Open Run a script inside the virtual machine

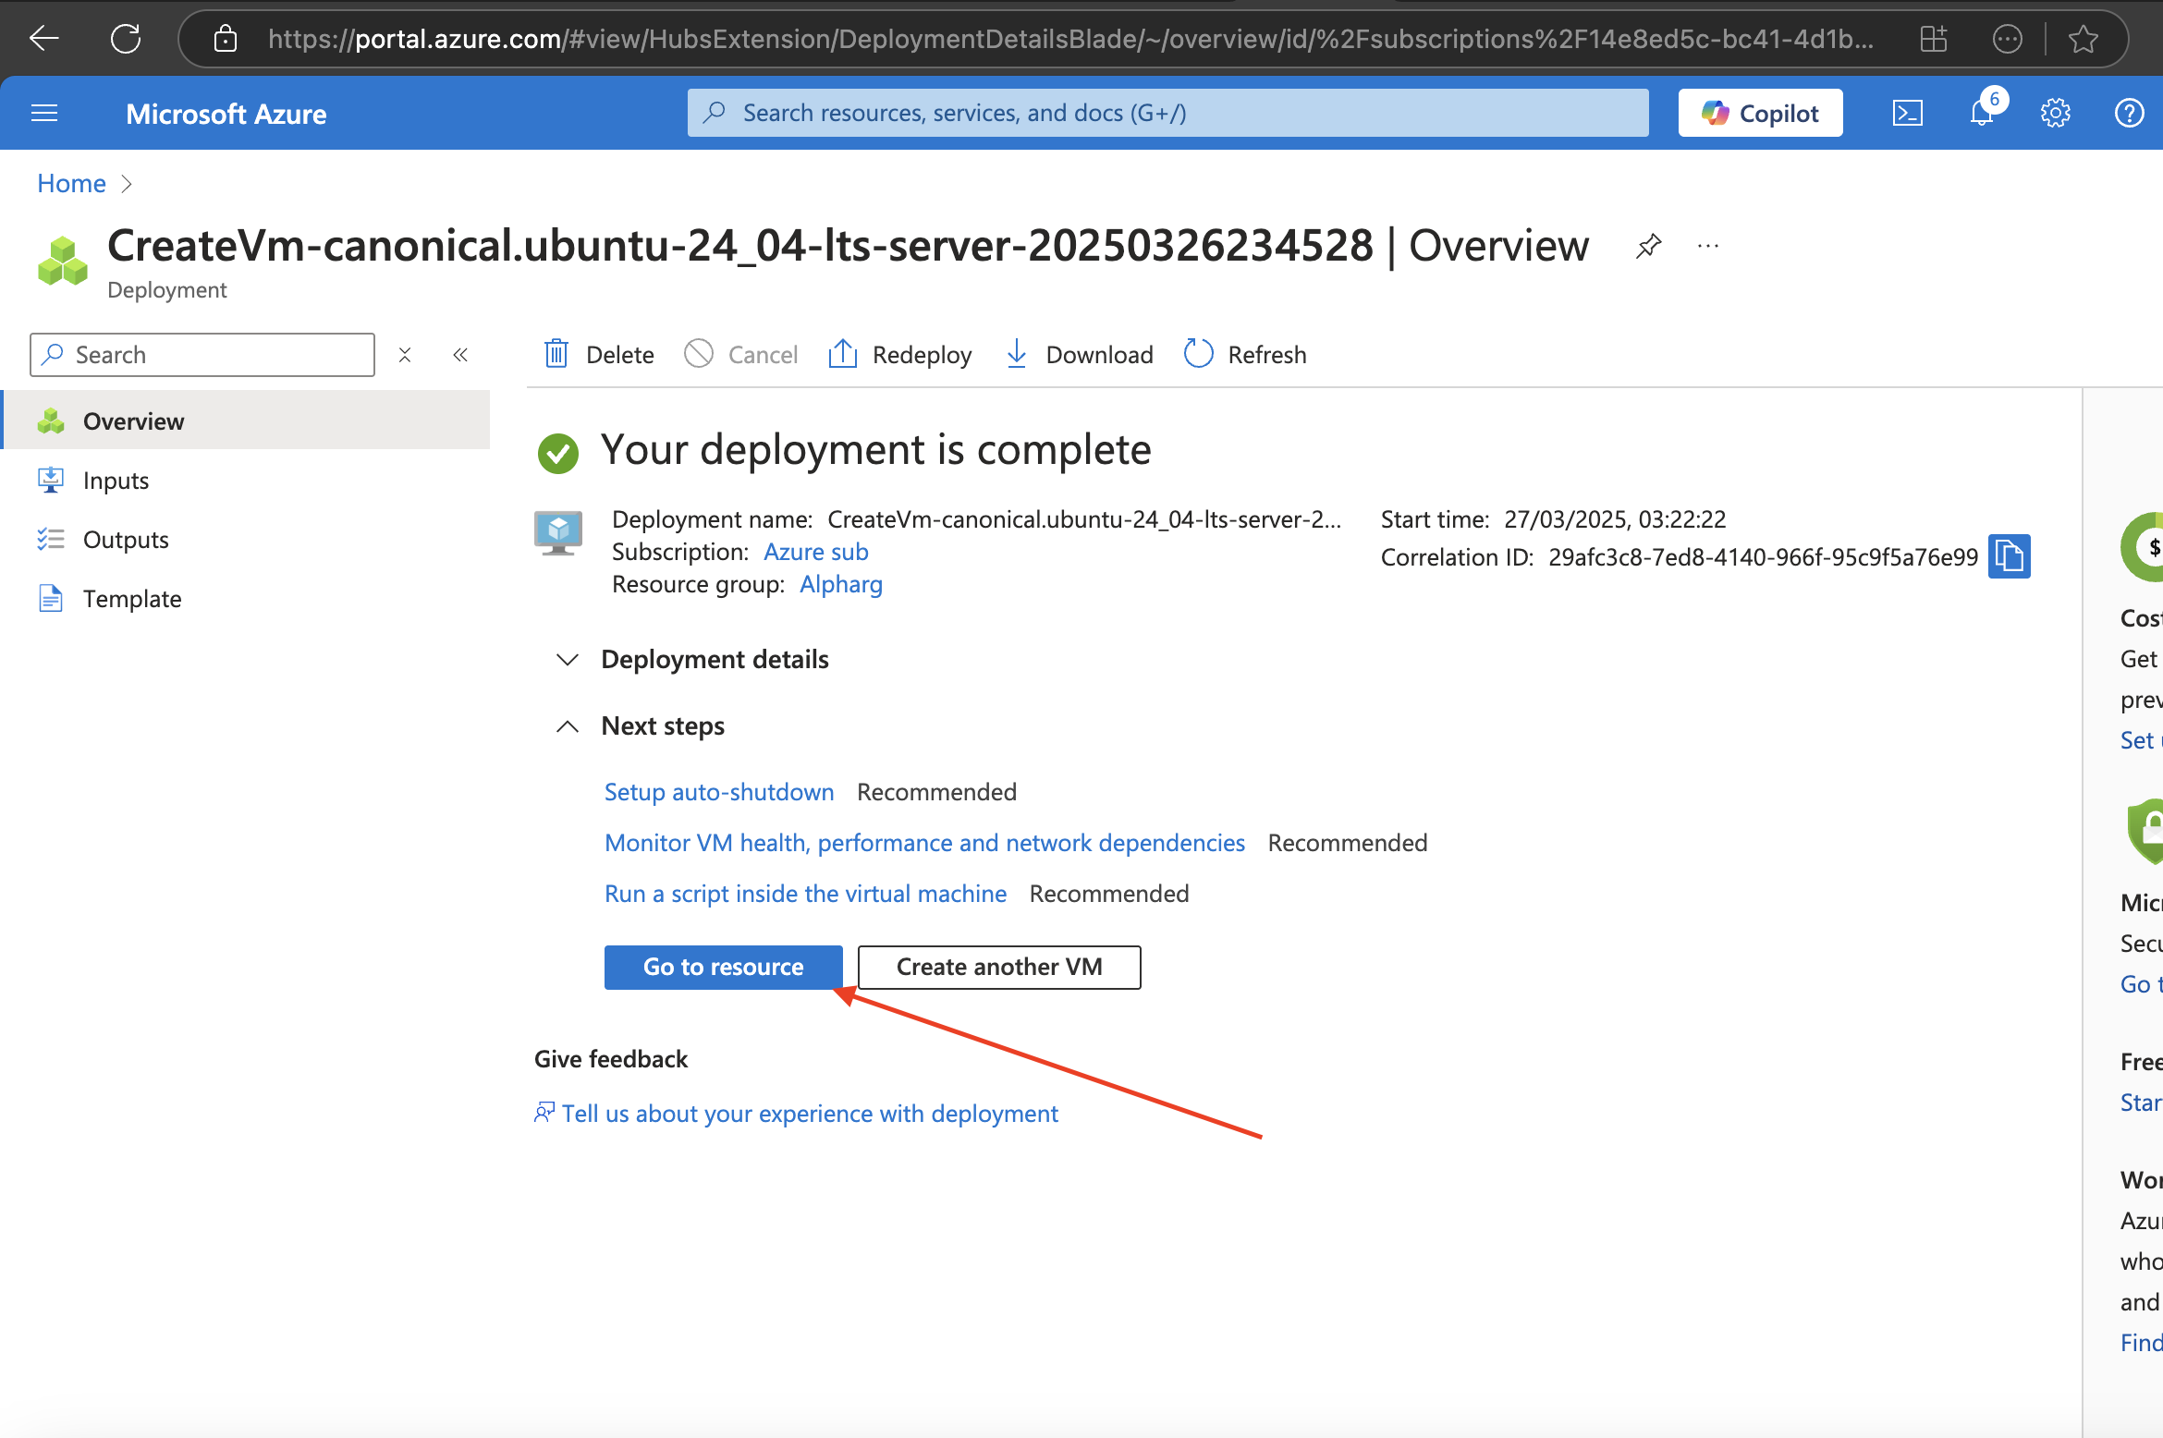tap(805, 894)
